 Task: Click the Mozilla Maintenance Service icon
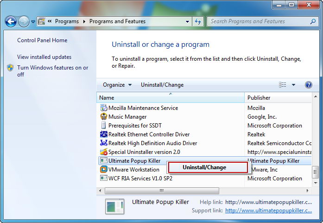[104, 108]
